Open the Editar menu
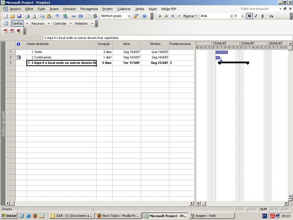 tap(29, 9)
